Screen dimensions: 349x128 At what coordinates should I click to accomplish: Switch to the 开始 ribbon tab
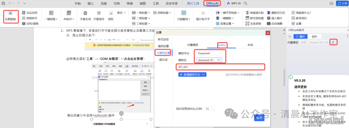(x=78, y=3)
